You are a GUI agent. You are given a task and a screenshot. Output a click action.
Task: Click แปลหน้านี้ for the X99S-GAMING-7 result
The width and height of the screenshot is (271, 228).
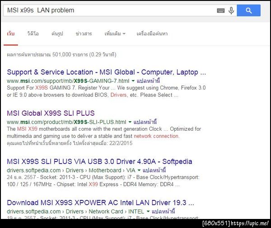click(148, 81)
